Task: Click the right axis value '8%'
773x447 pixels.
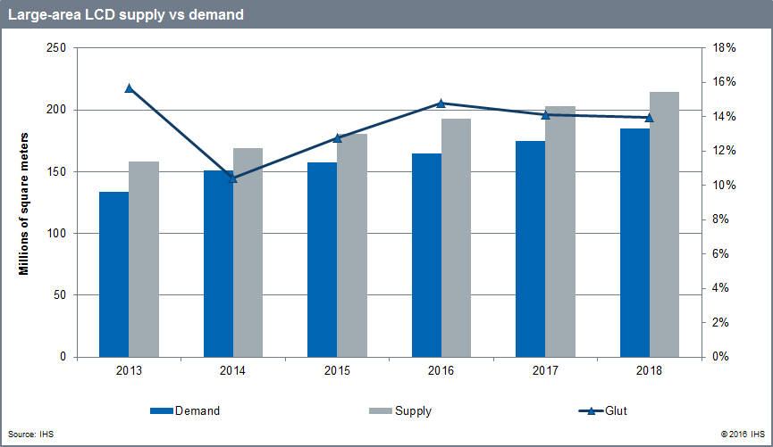Action: tap(721, 219)
